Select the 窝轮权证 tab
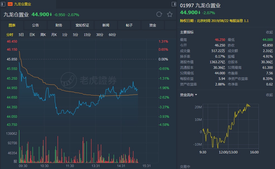Viewport: 275px width, 169px height. pos(82,25)
